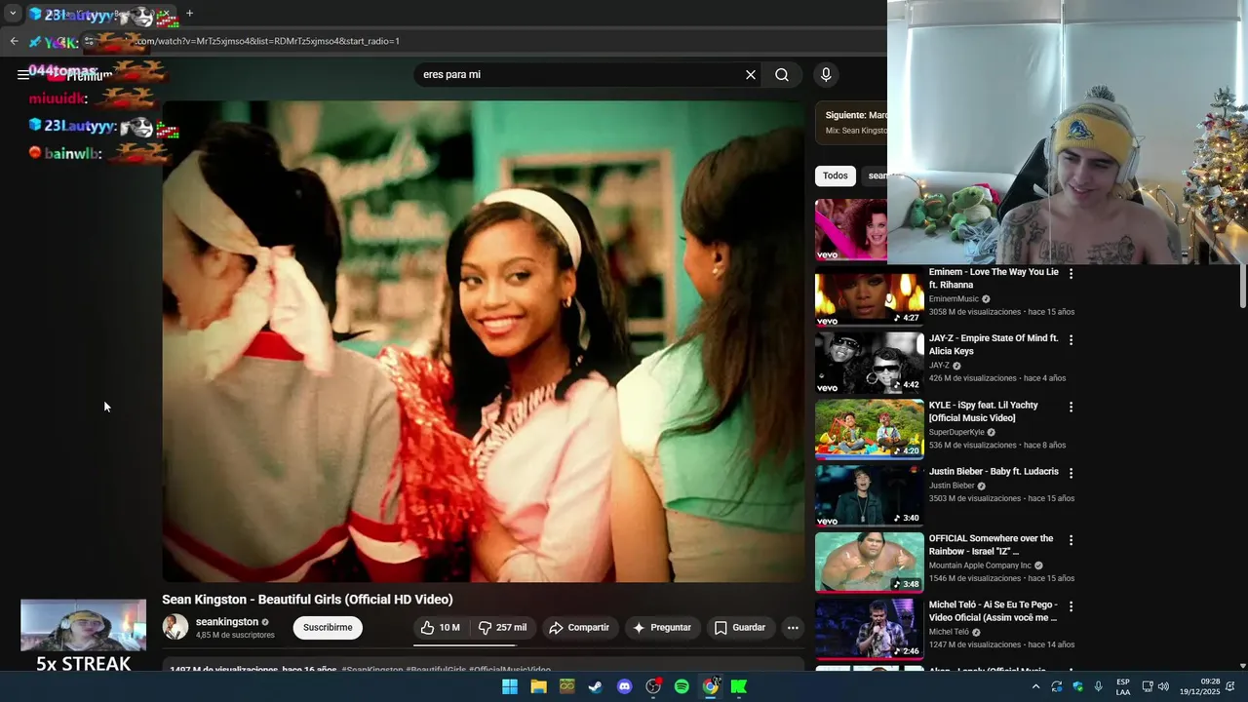
Task: Play Eminem Love The Way You Lie thumbnail
Action: (870, 296)
